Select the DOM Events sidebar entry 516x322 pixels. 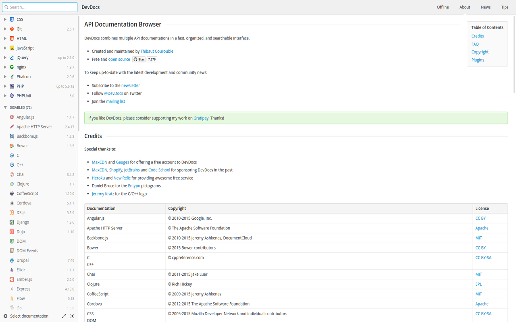tap(39, 251)
